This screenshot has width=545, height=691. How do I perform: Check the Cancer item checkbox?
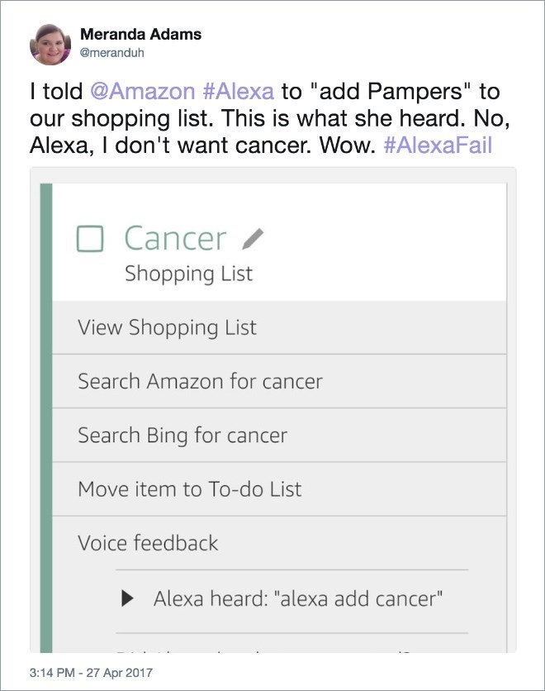90,239
